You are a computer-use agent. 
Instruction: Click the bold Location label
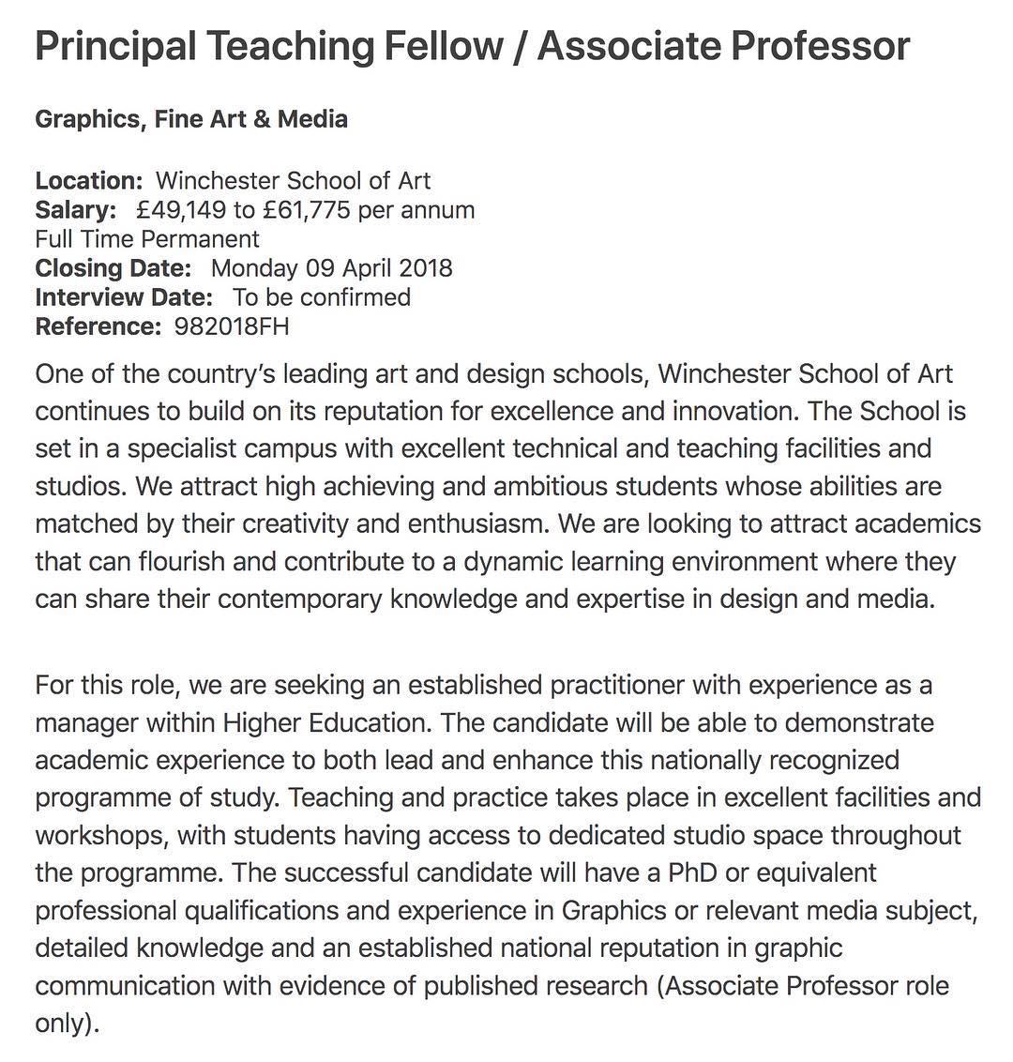click(x=89, y=180)
